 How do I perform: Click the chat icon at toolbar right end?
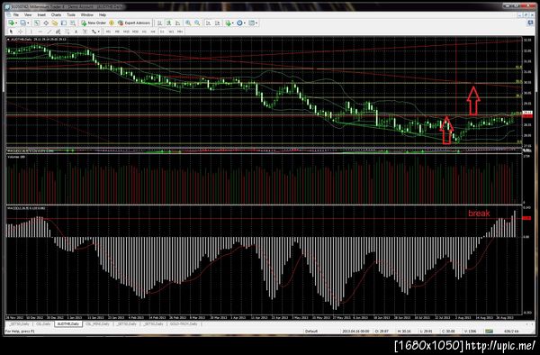click(530, 23)
